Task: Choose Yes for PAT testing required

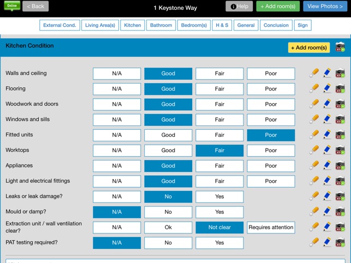Action: [219, 243]
